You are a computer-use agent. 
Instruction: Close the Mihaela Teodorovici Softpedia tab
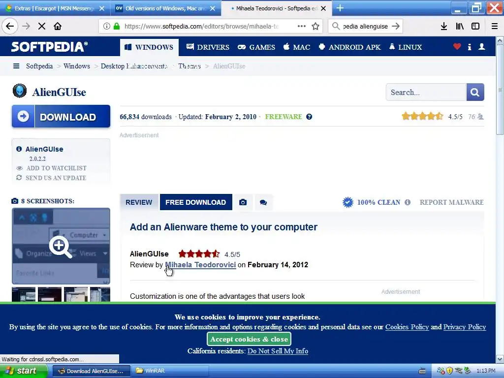[x=324, y=8]
